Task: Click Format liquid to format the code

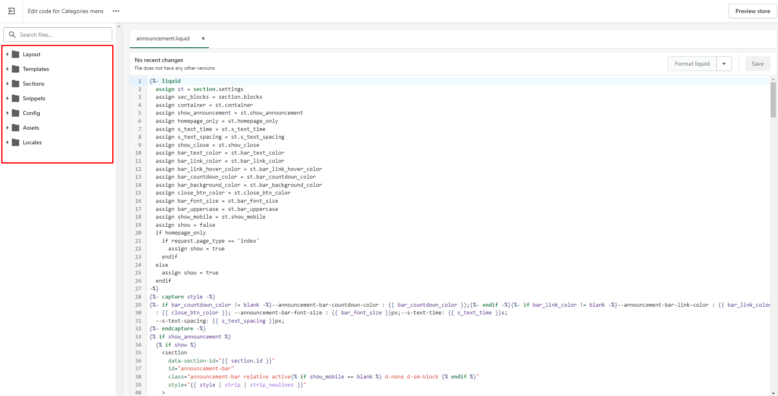Action: 692,64
